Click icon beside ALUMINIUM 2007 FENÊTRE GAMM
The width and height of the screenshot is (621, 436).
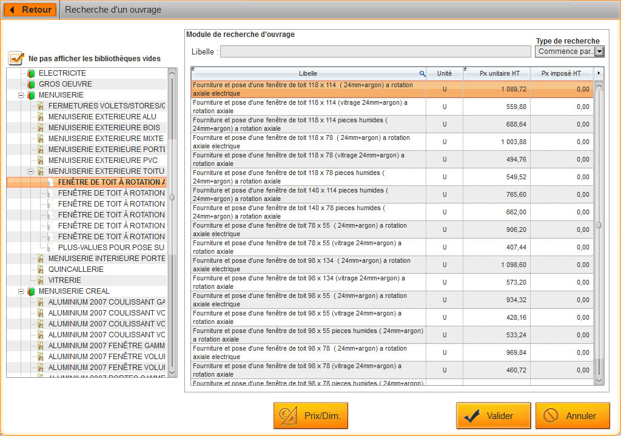(41, 346)
